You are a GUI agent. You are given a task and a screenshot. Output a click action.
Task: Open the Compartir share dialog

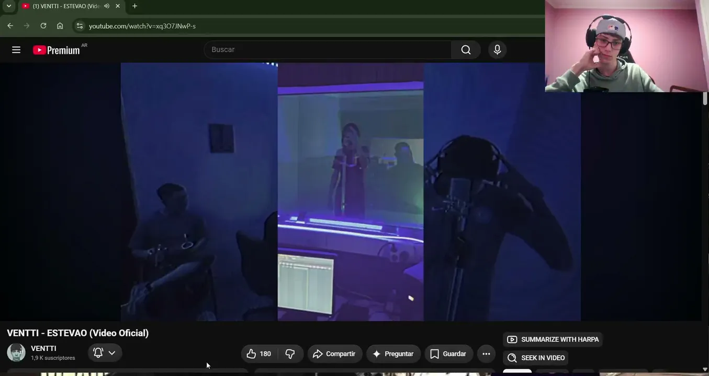(335, 354)
